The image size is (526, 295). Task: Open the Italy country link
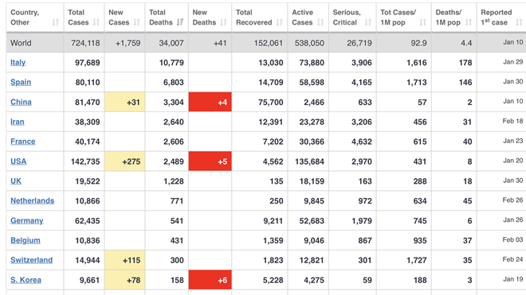pos(18,63)
